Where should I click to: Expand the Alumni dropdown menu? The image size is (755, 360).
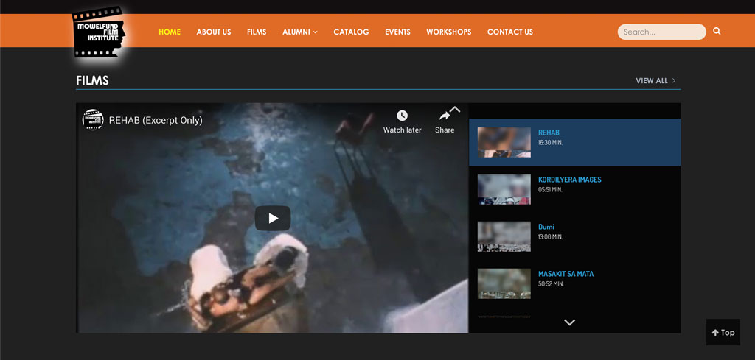(299, 32)
